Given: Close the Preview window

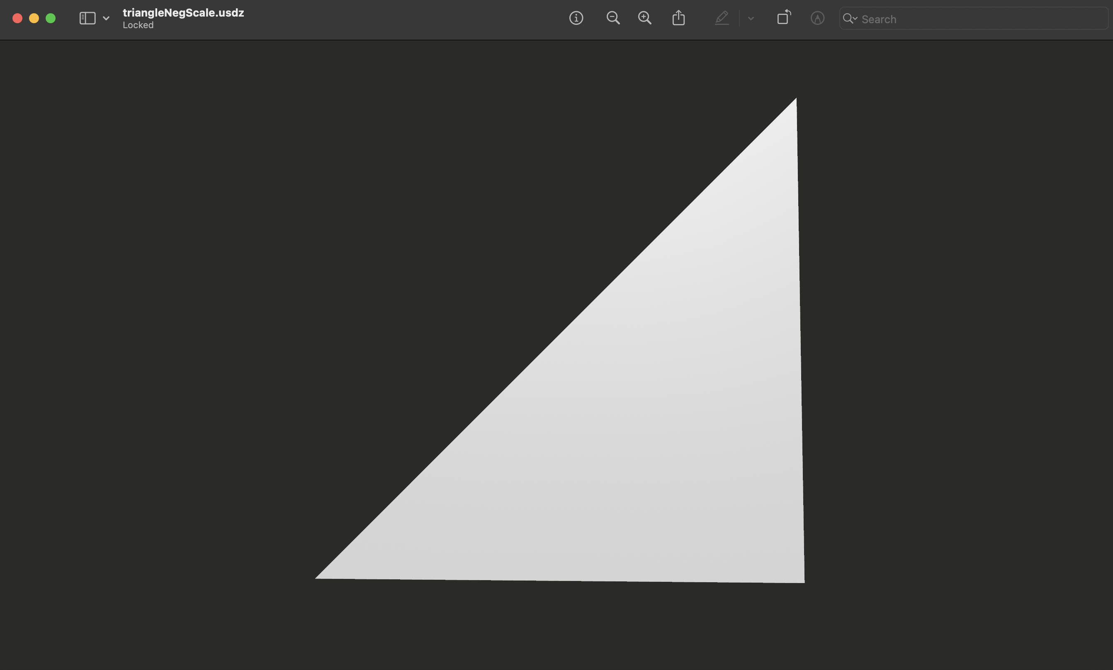Looking at the screenshot, I should [17, 18].
